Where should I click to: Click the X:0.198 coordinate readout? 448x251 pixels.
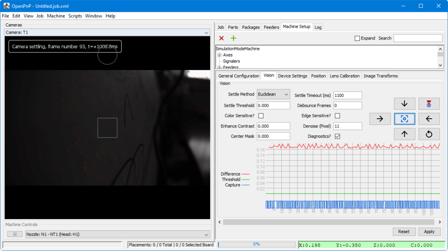coord(309,245)
